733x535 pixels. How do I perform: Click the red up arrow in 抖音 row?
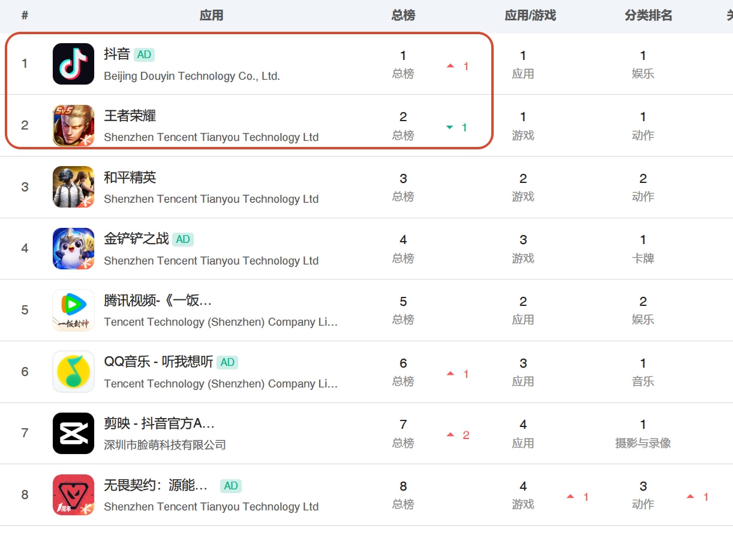point(450,66)
